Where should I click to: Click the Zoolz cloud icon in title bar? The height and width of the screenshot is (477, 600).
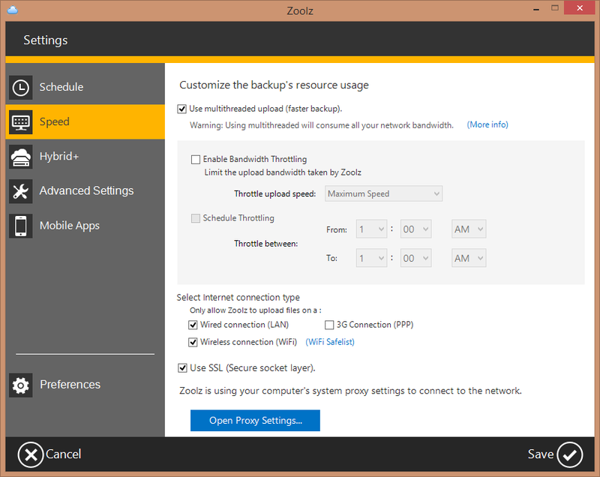click(13, 10)
